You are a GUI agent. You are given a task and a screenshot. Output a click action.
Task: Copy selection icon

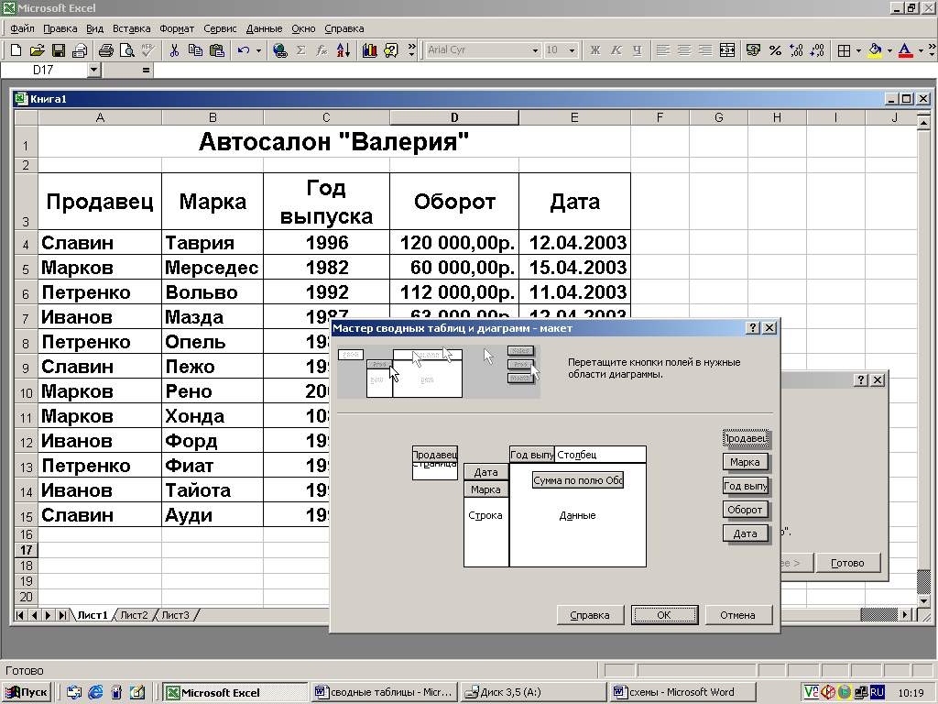tap(195, 50)
